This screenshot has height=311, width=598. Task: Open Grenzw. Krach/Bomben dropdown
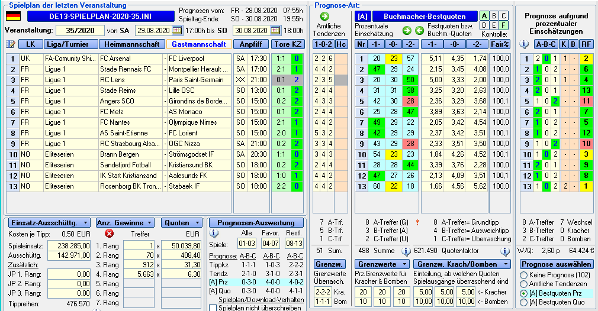462,264
